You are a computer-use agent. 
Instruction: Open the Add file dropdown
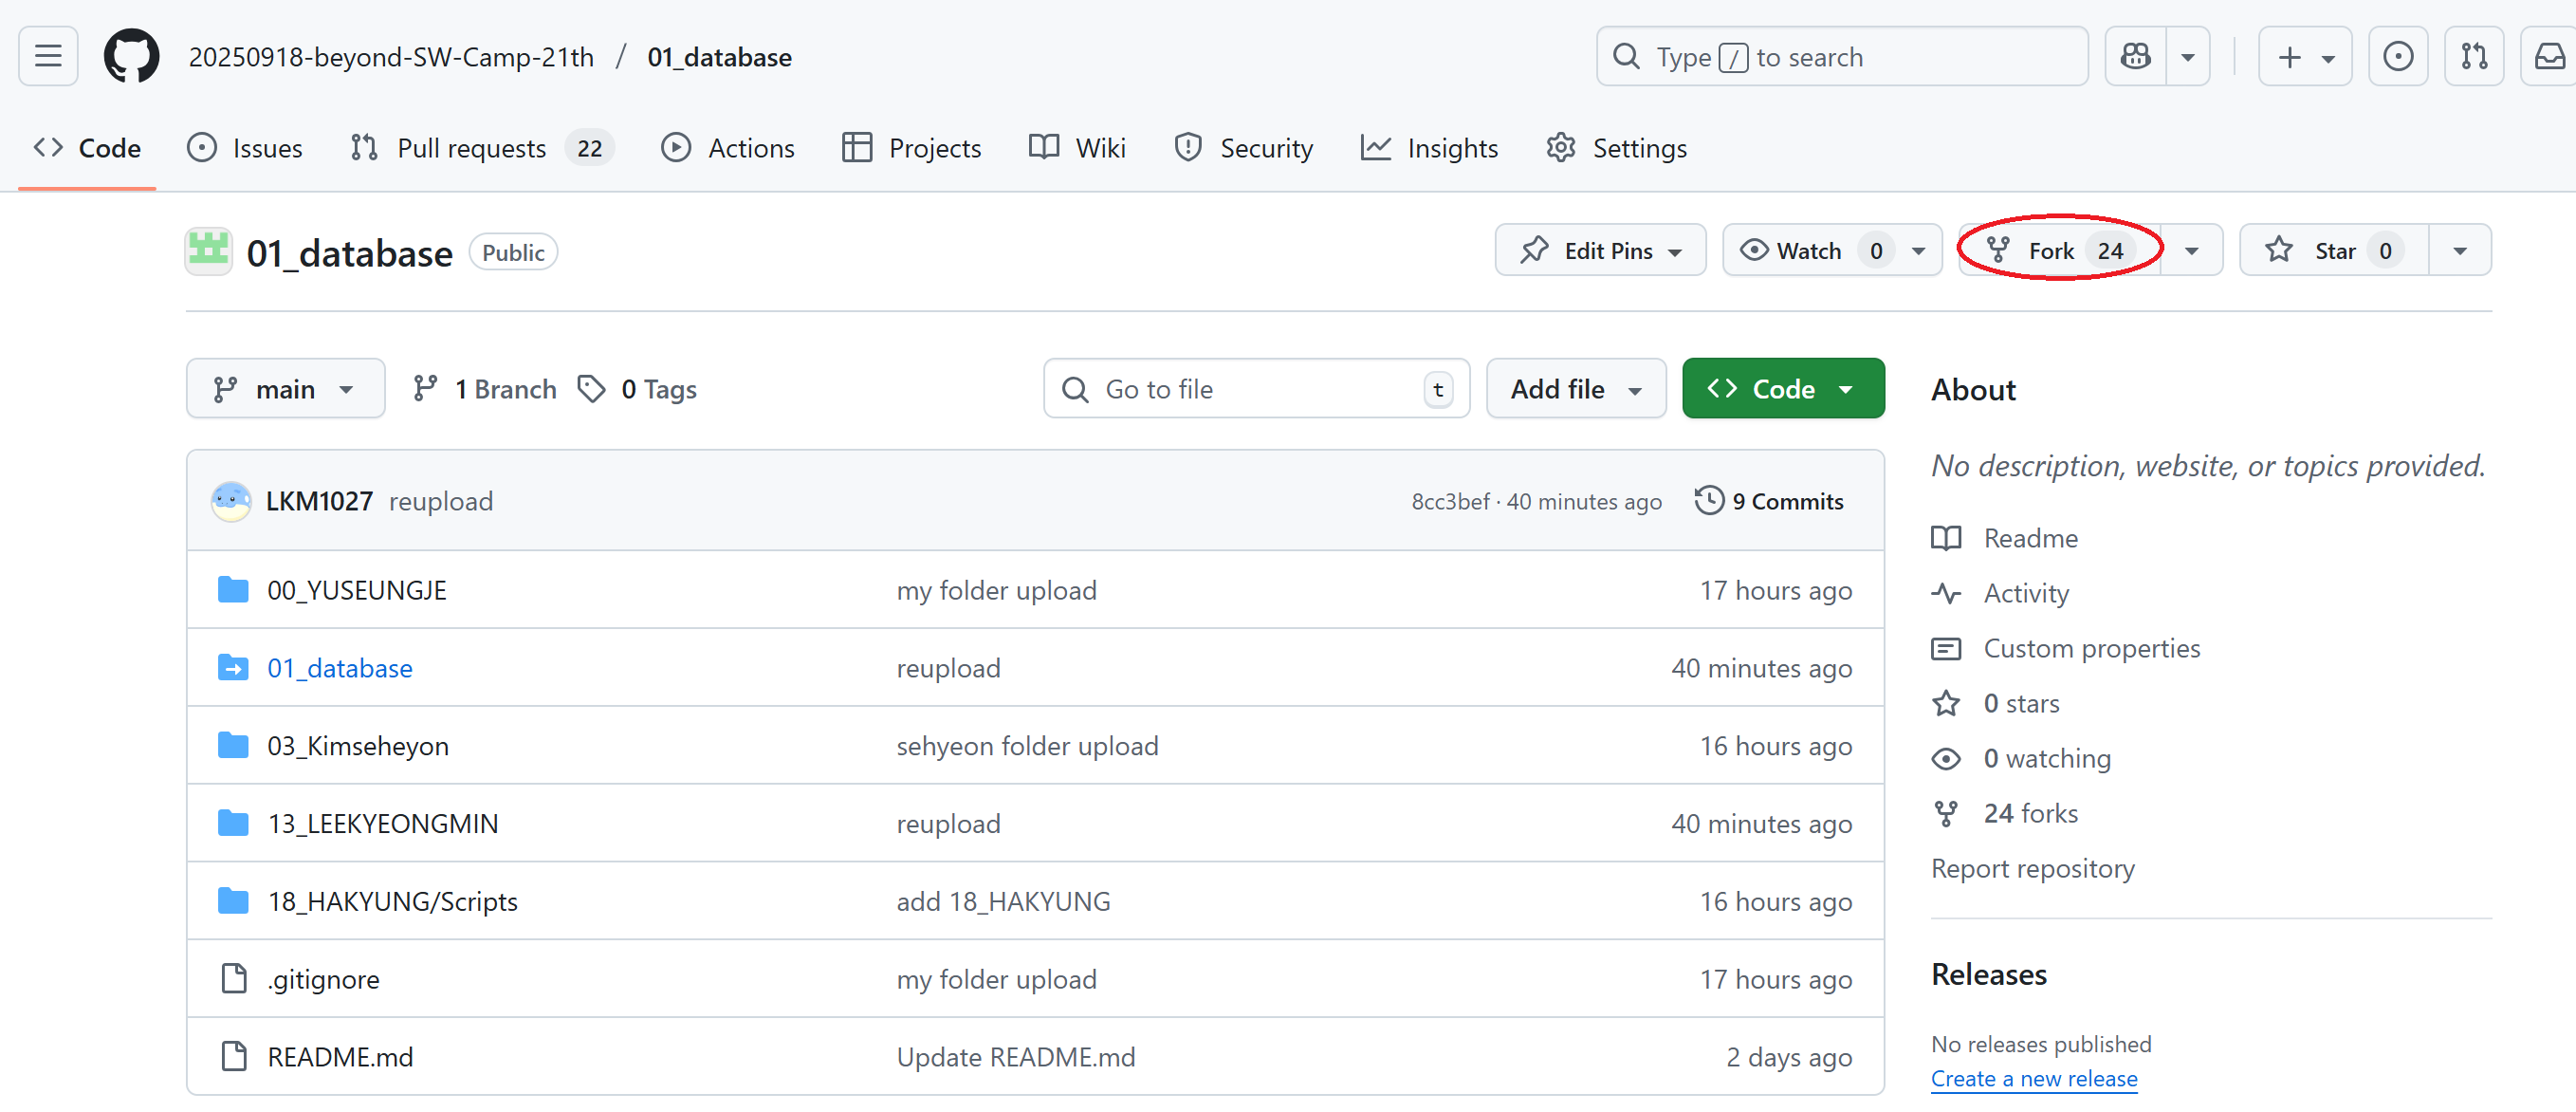1575,389
